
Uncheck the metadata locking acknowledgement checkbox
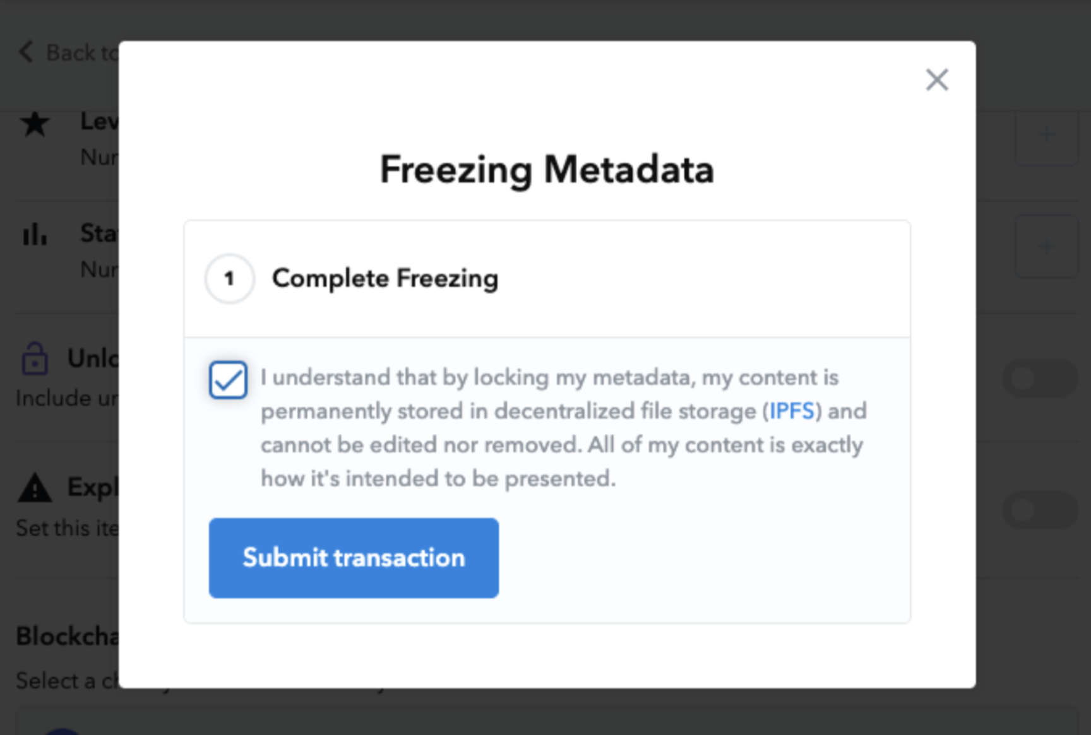tap(228, 380)
